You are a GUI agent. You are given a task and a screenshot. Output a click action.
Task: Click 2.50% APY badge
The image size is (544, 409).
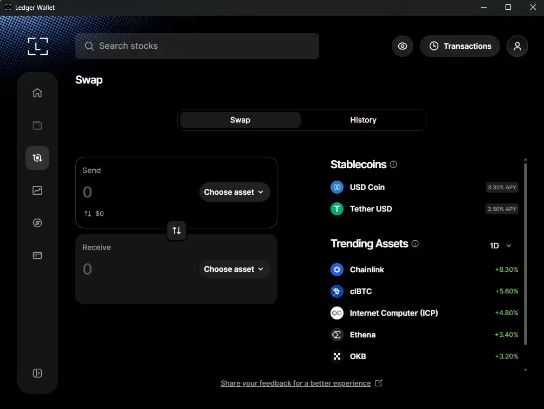tap(502, 209)
